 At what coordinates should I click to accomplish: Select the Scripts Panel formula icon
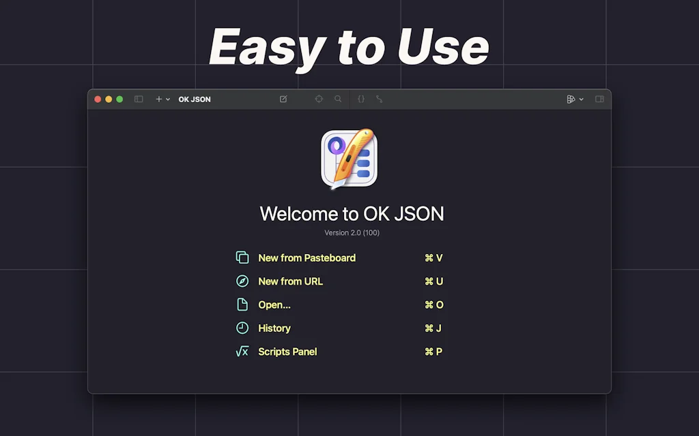point(242,352)
